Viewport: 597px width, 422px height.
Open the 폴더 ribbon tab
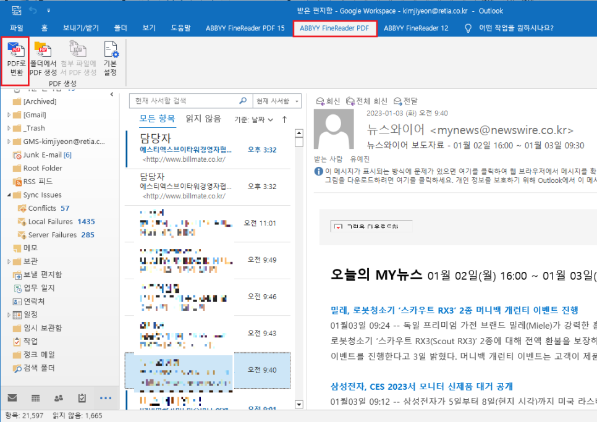[x=121, y=28]
